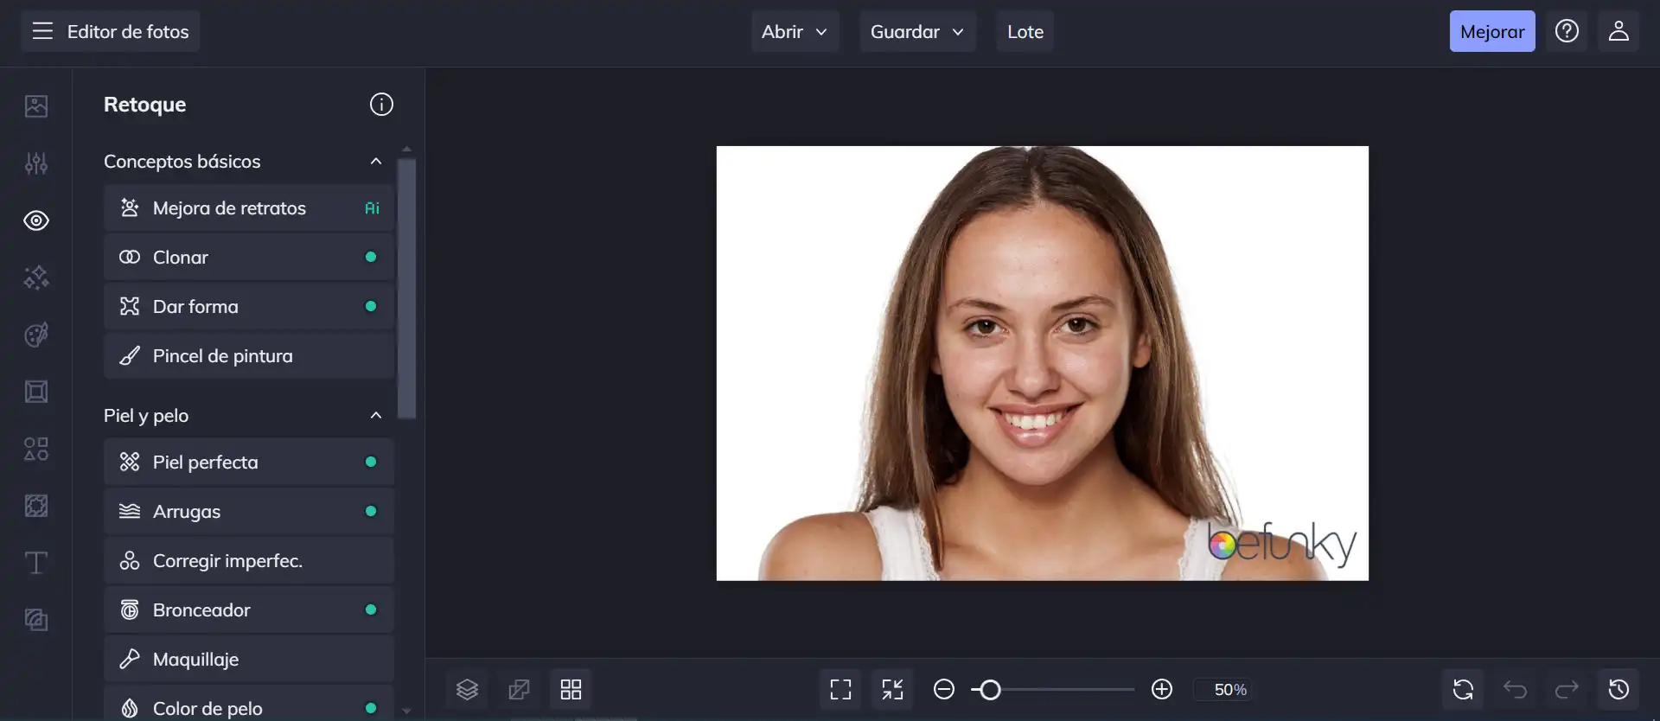Open the Overlays sidebar tool
Image resolution: width=1660 pixels, height=721 pixels.
(36, 506)
